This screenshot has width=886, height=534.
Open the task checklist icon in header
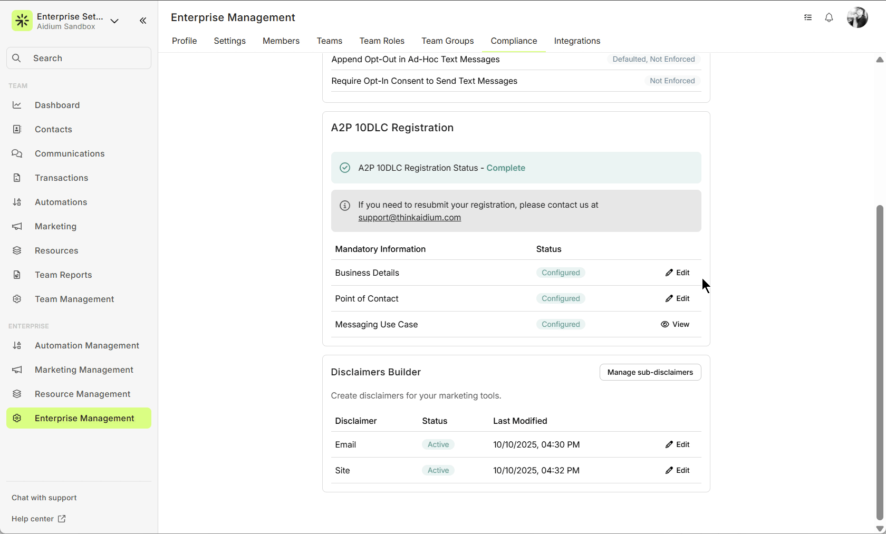(808, 17)
